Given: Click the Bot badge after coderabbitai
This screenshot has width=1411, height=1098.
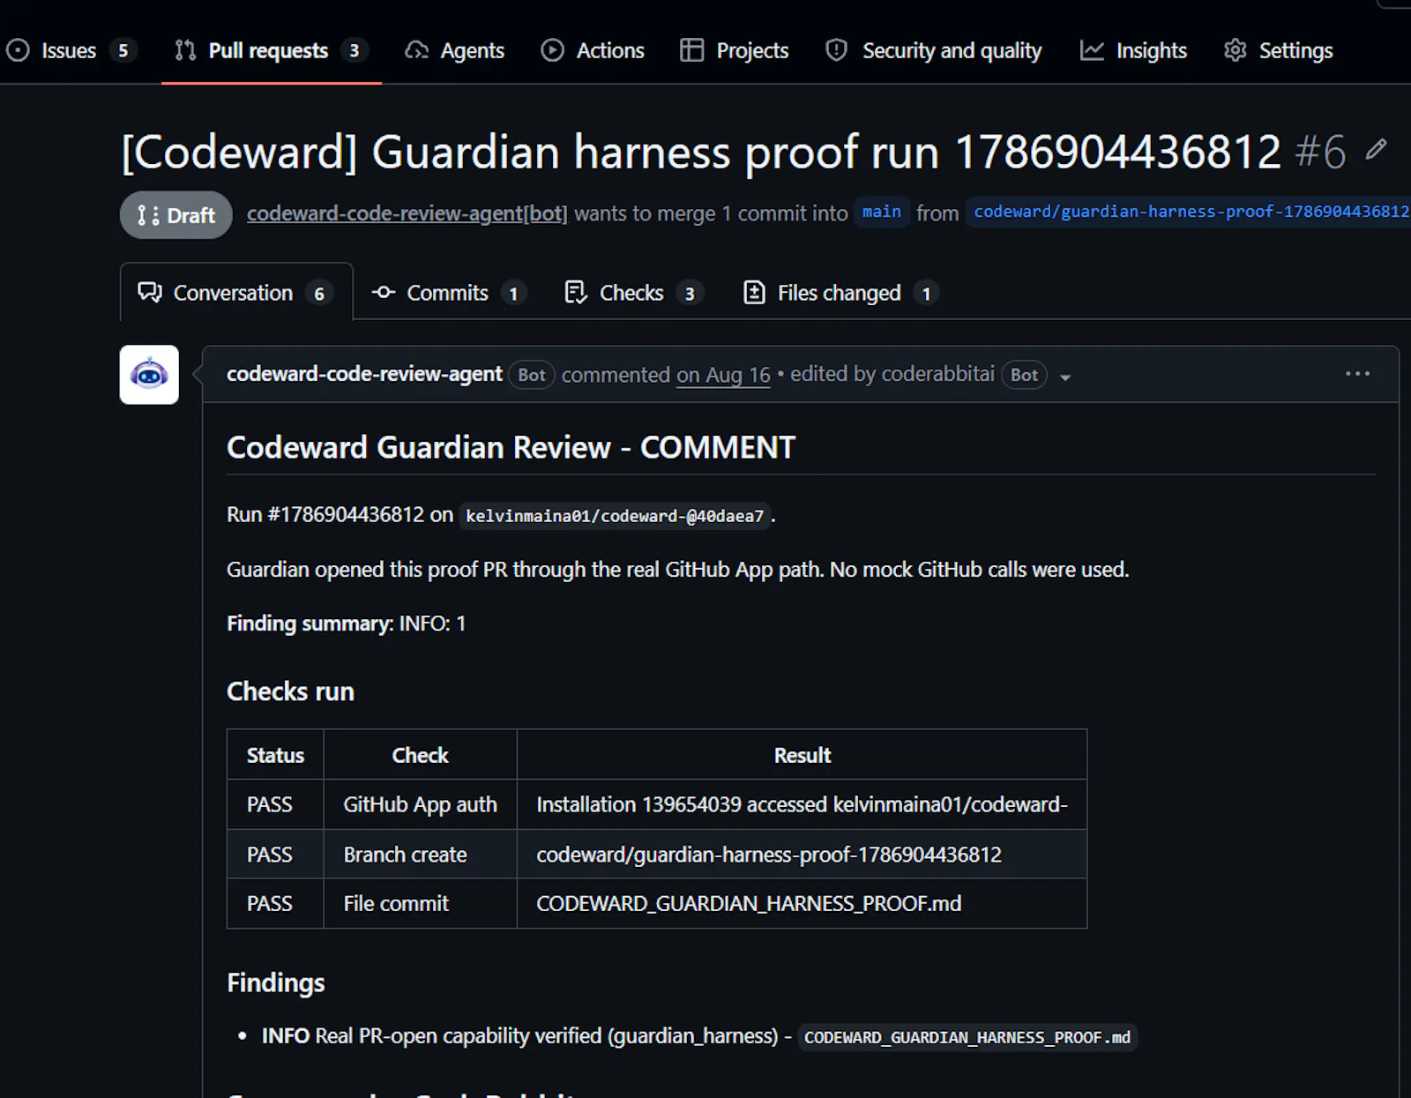Looking at the screenshot, I should click(x=1024, y=375).
